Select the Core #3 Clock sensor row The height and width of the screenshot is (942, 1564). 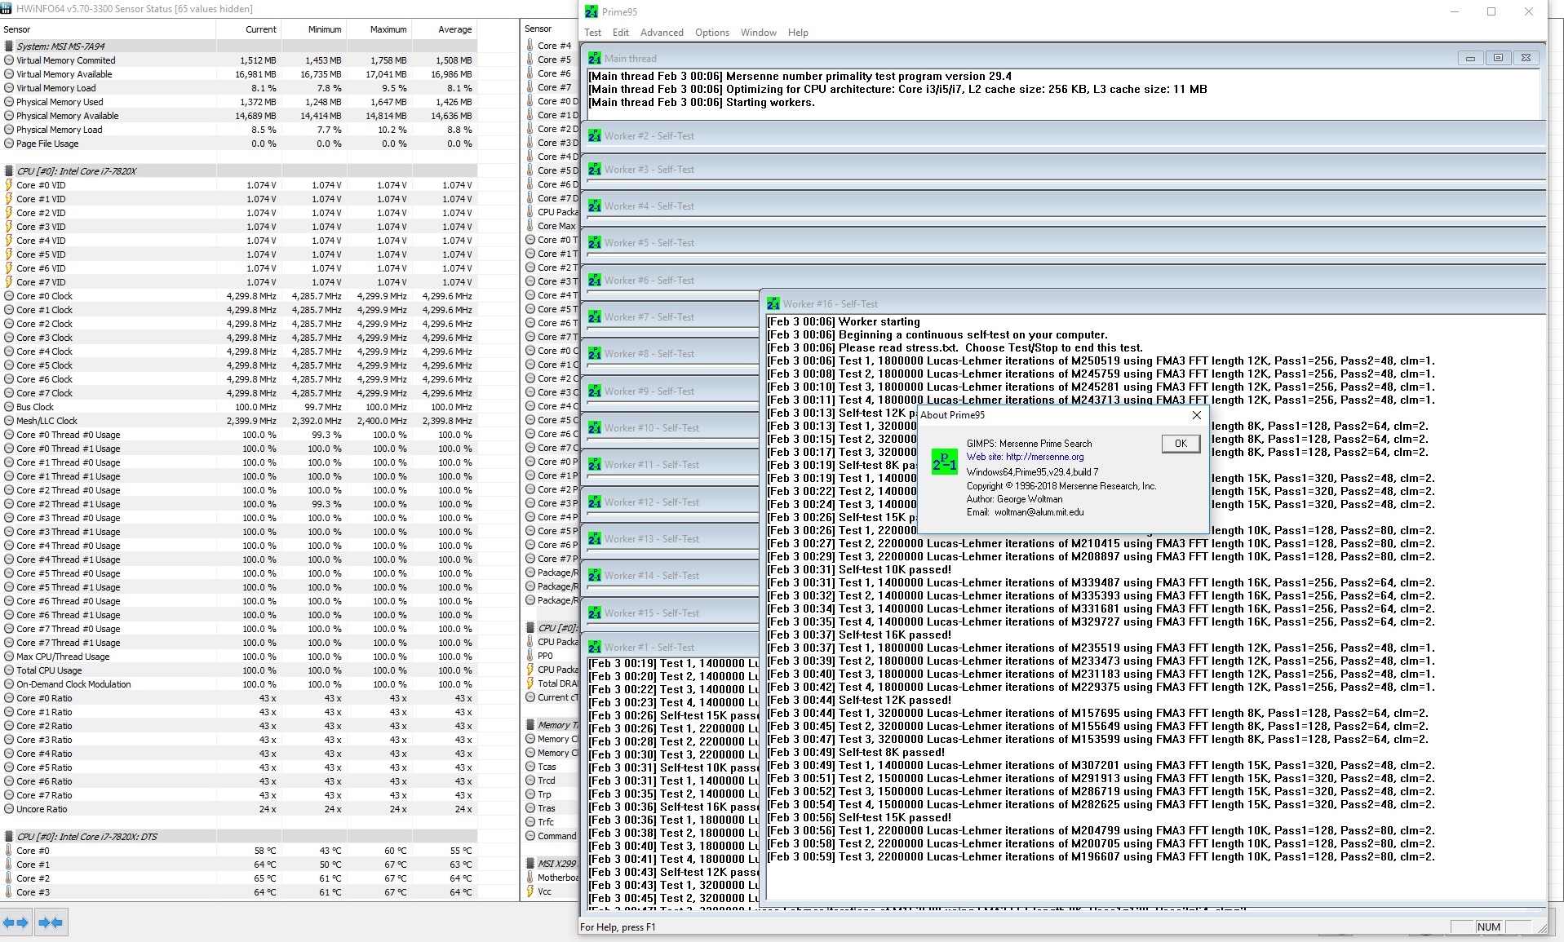tap(238, 338)
